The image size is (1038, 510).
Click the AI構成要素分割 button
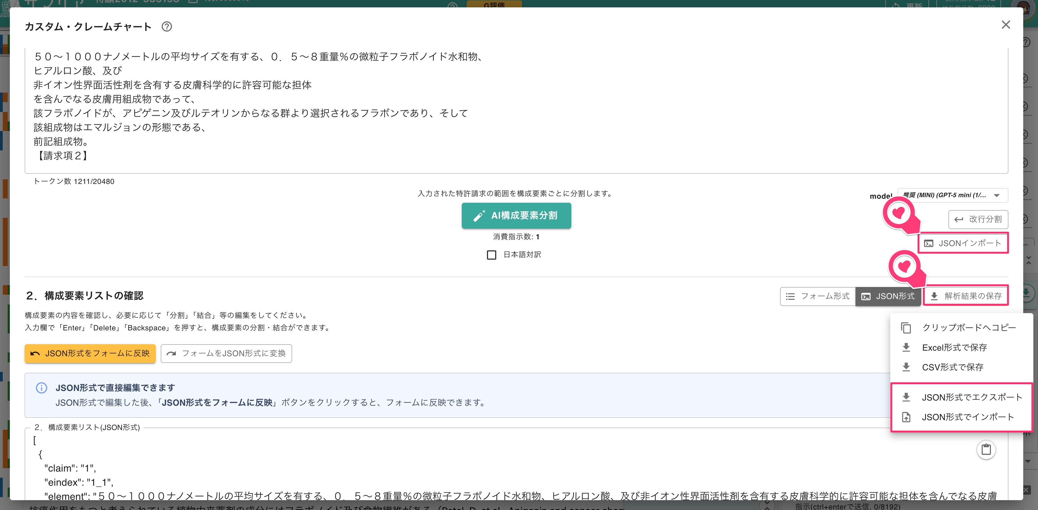pyautogui.click(x=516, y=216)
